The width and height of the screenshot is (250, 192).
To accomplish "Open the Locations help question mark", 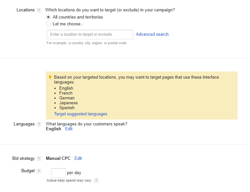I will (x=39, y=10).
